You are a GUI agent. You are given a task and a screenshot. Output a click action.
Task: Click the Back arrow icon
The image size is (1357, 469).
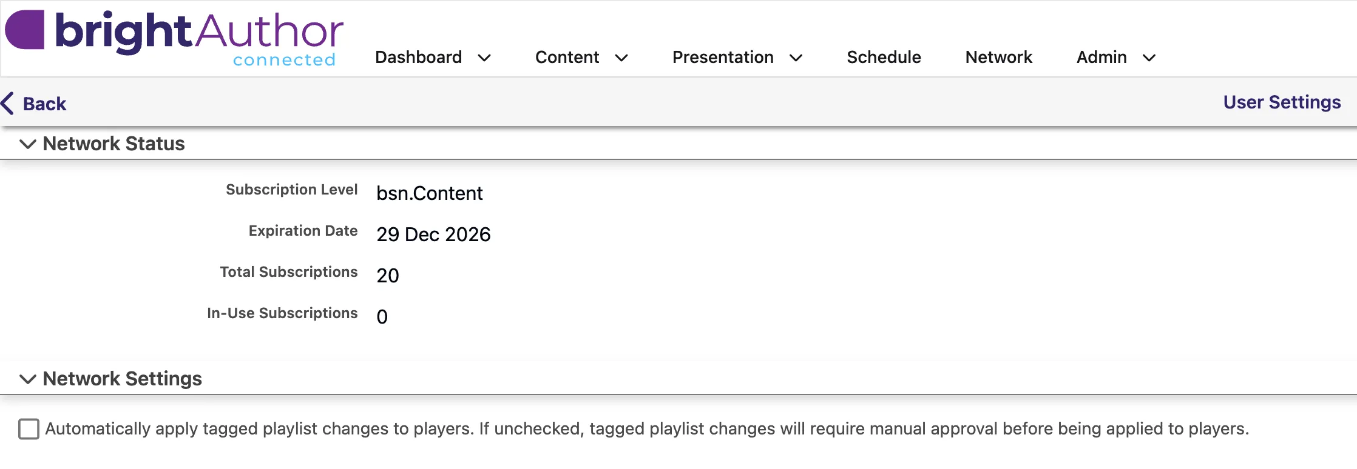click(7, 103)
